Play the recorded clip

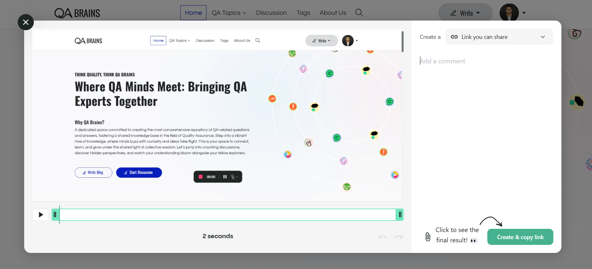coord(41,215)
